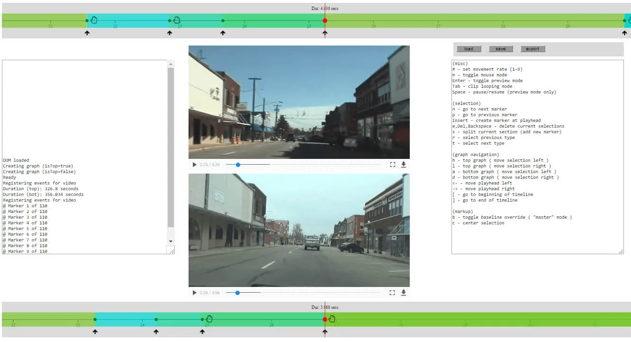Download the bottom video
Image resolution: width=631 pixels, height=342 pixels.
click(404, 293)
